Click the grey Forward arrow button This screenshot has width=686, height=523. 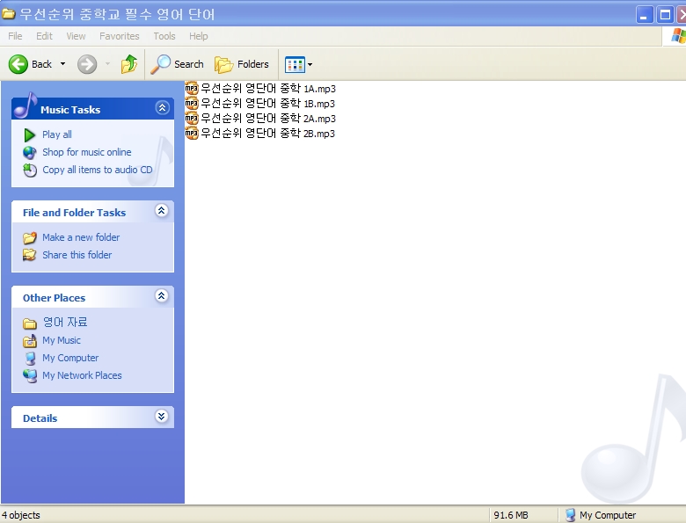[87, 64]
